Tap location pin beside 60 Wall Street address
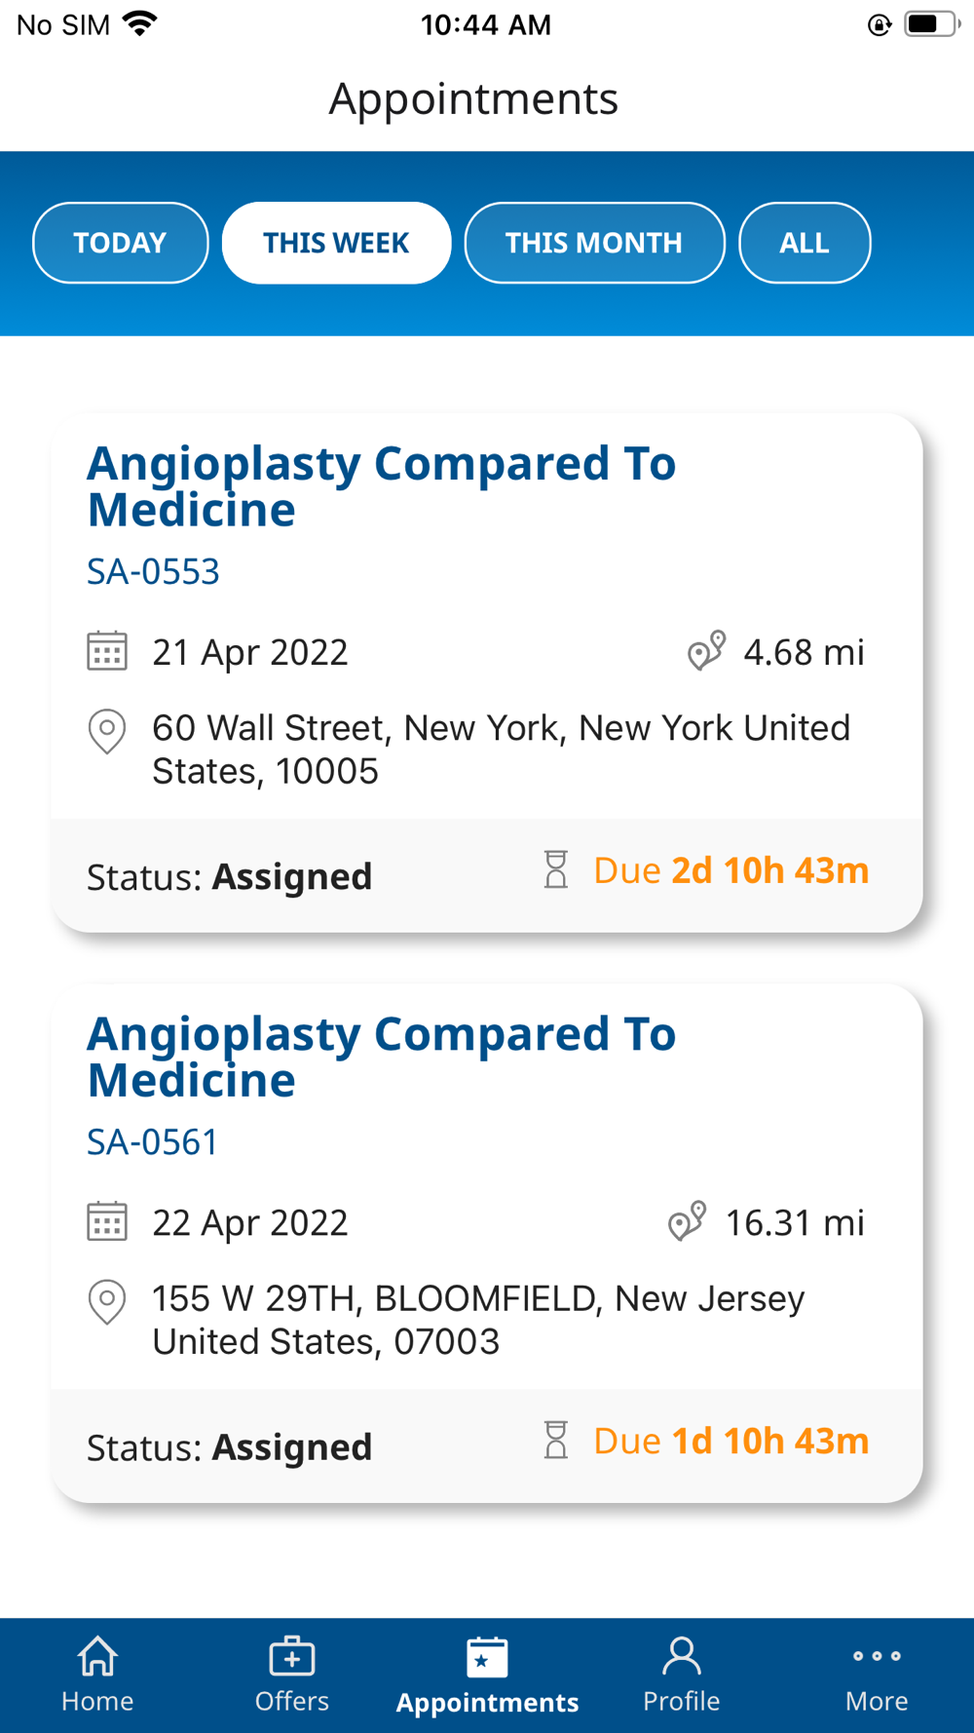 pyautogui.click(x=107, y=731)
